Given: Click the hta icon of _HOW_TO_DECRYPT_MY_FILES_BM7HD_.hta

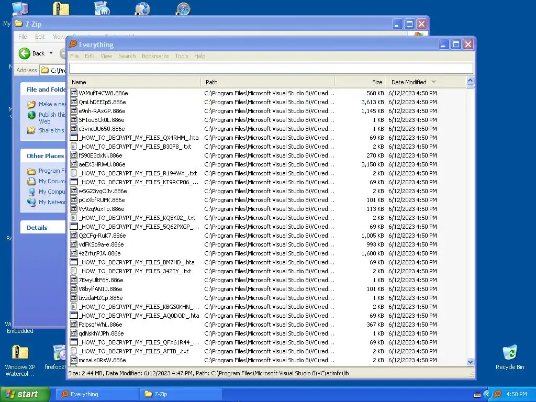Looking at the screenshot, I should 73,262.
